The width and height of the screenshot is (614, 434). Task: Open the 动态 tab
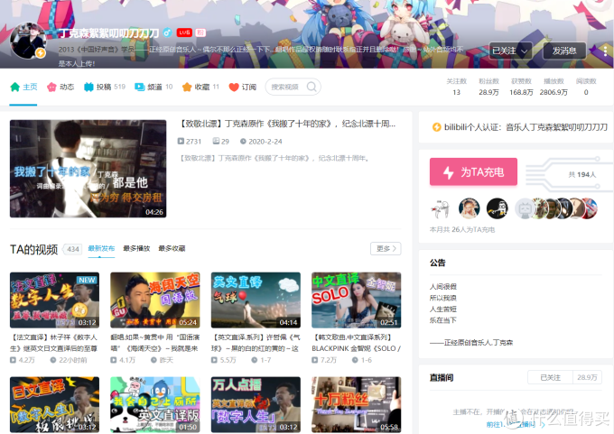[60, 87]
